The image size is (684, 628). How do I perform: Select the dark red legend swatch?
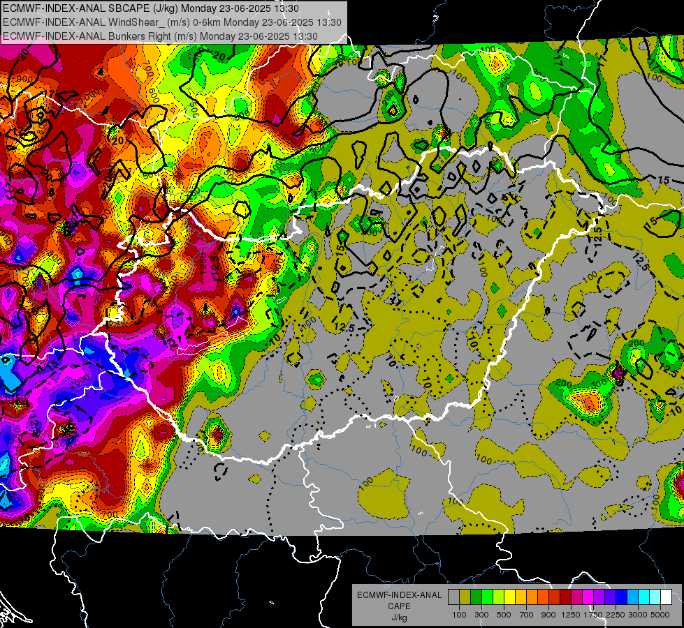(x=565, y=597)
